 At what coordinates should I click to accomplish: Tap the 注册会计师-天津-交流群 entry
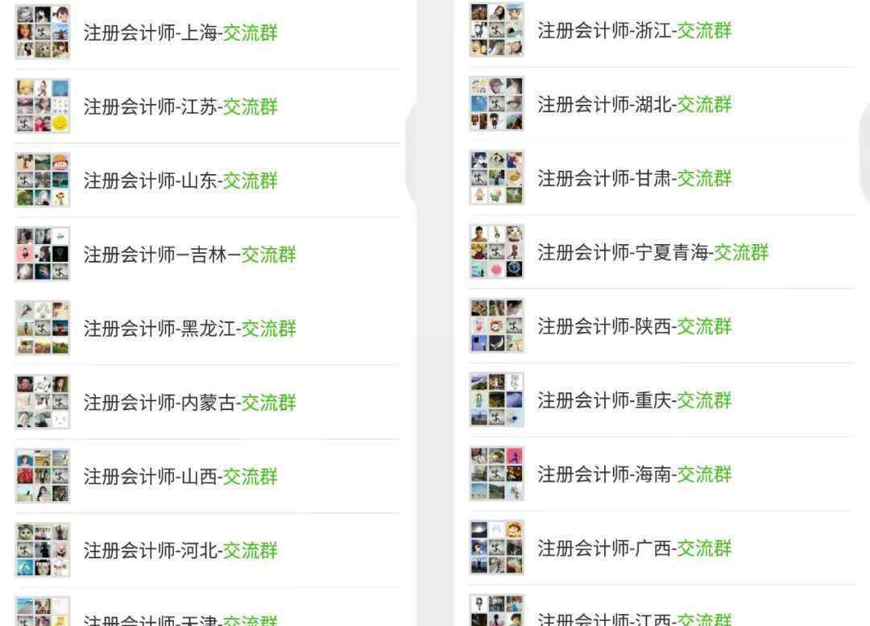coord(208,607)
